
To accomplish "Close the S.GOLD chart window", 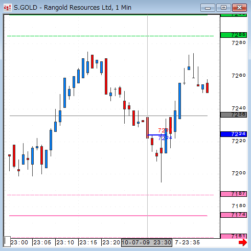I will pos(239,8).
